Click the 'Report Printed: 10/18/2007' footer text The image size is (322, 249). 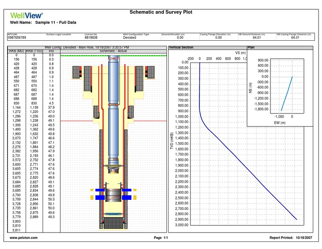pos(291,238)
